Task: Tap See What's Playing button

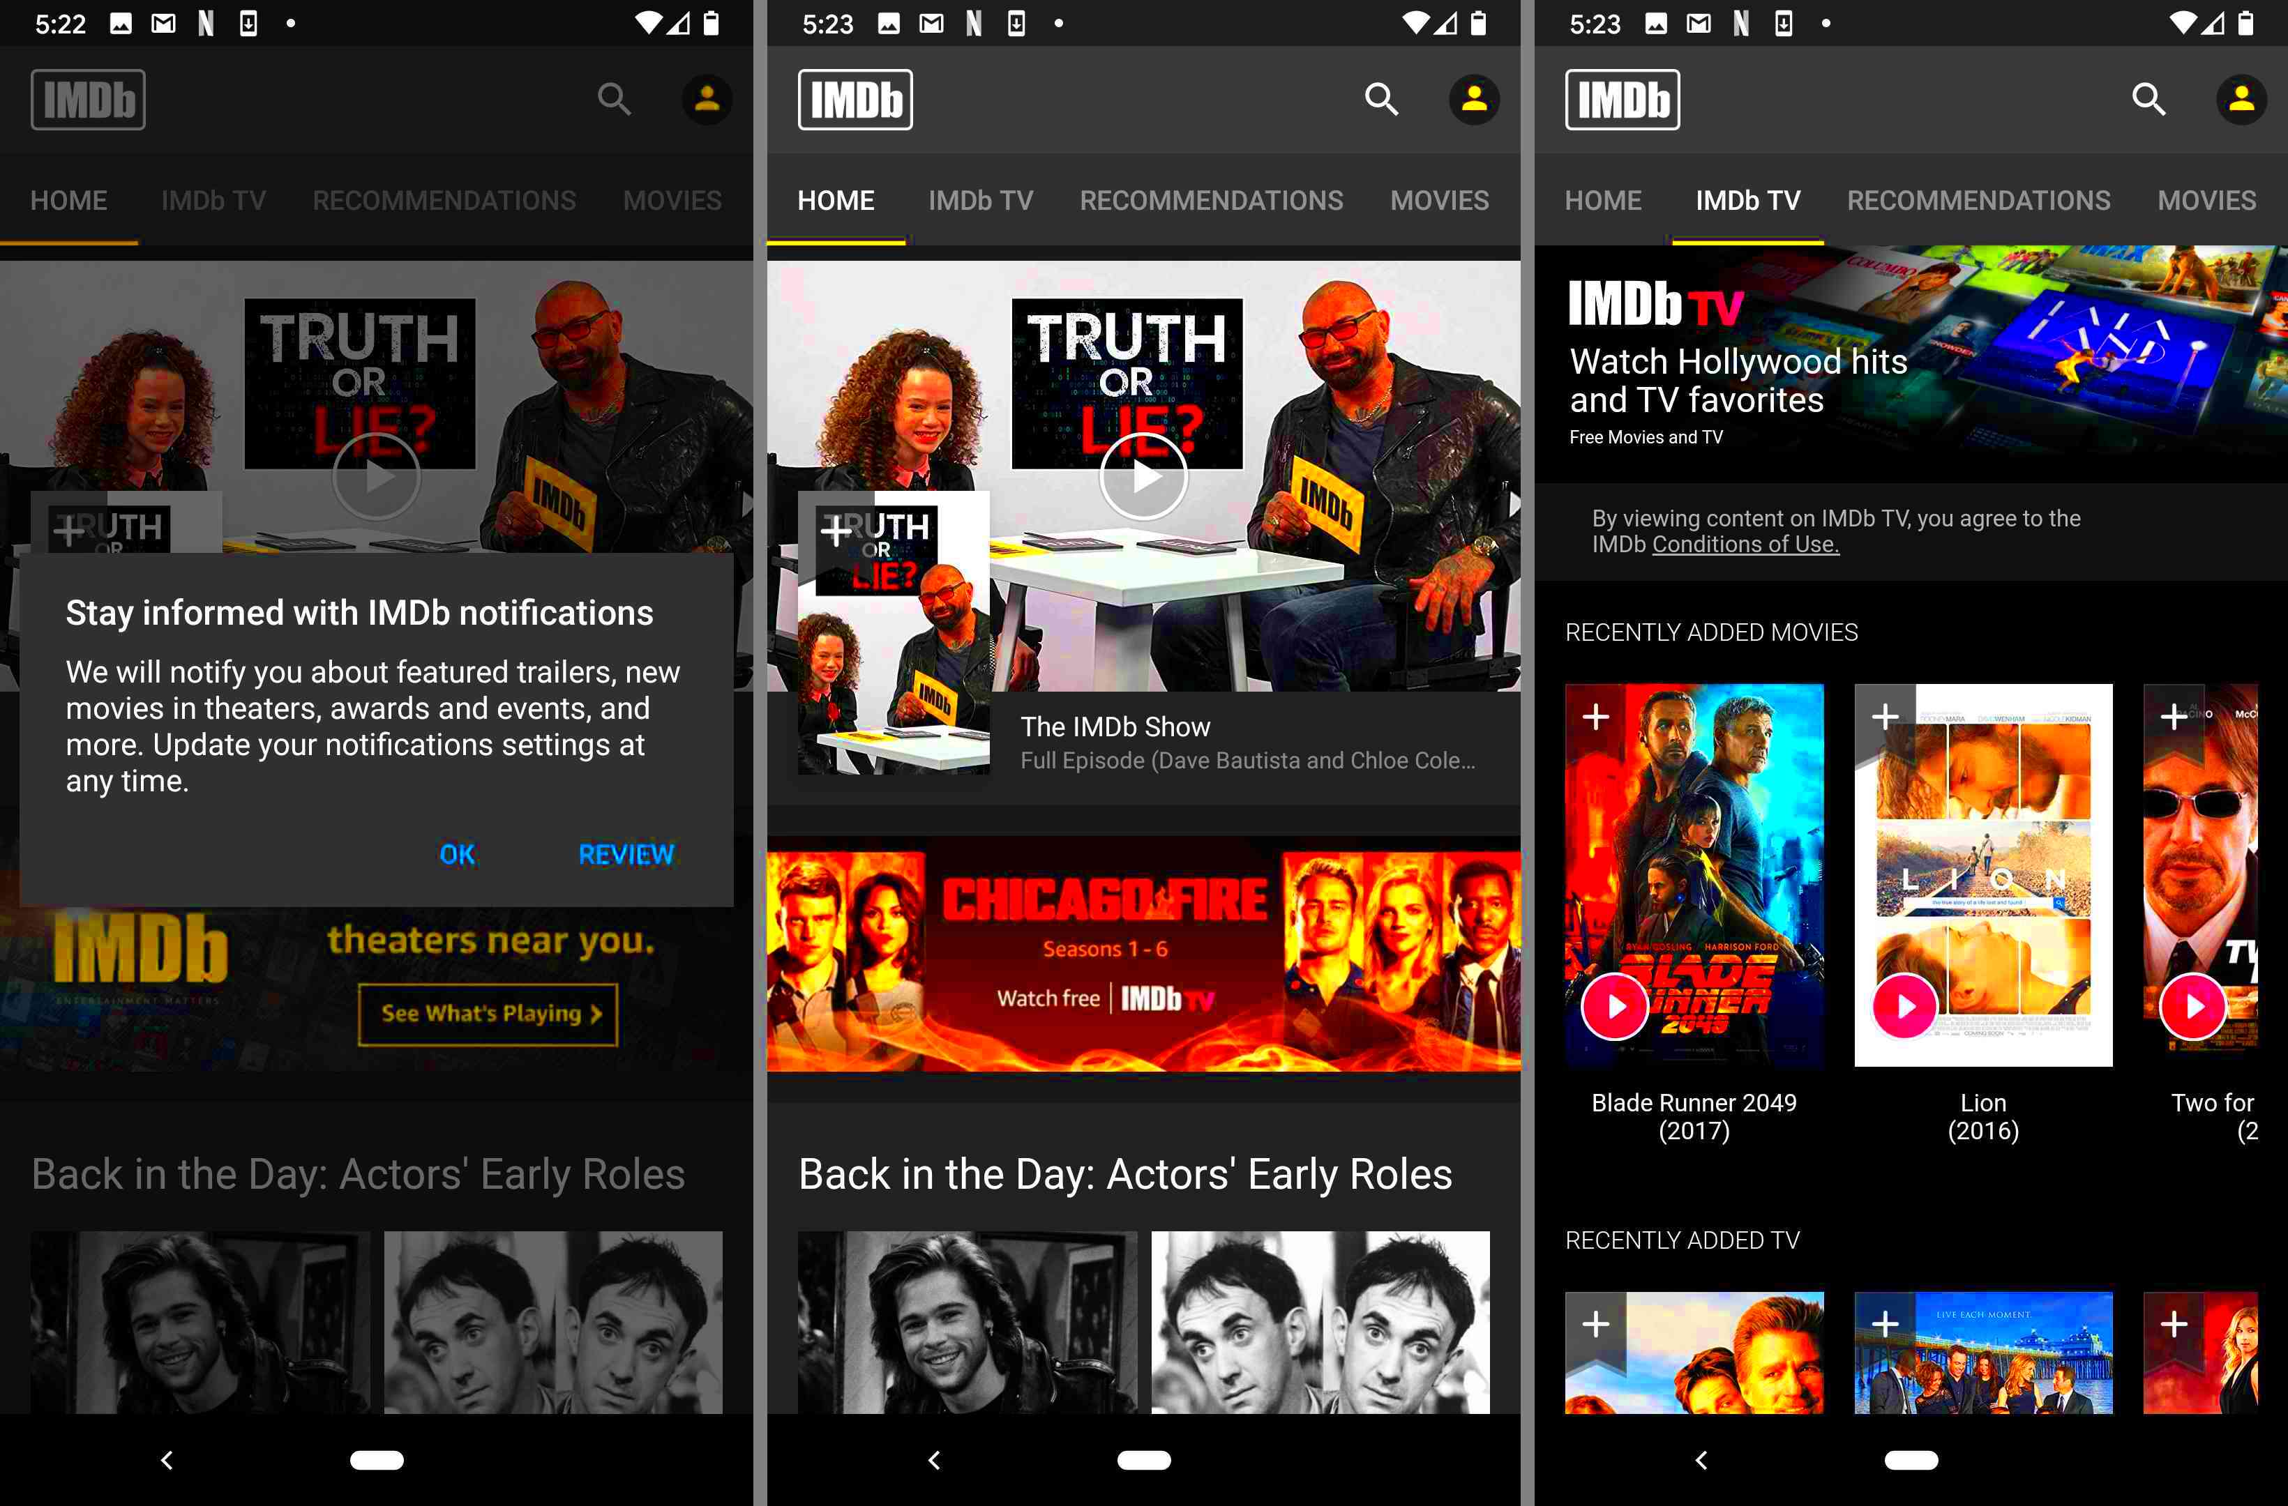Action: tap(488, 1014)
